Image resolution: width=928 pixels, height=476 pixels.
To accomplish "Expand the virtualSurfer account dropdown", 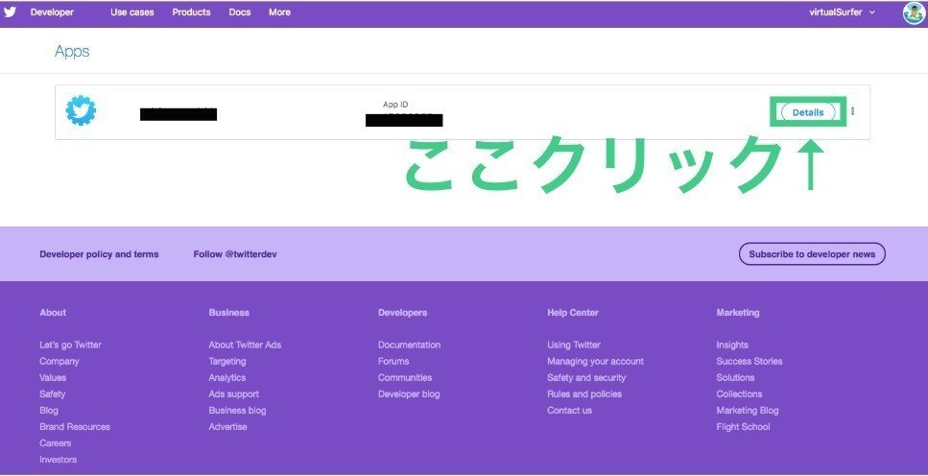I will point(842,12).
